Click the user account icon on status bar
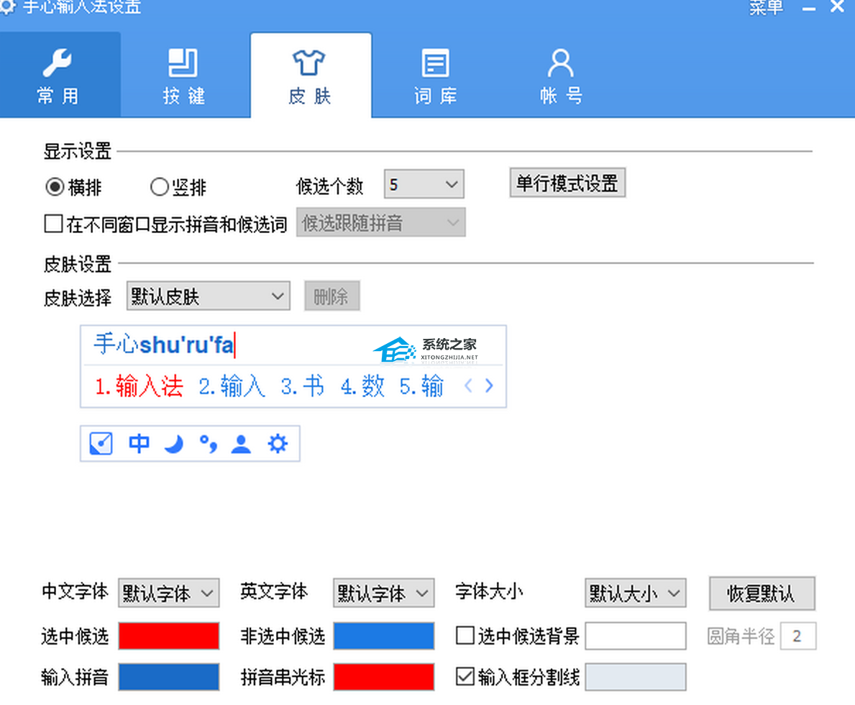This screenshot has height=705, width=855. tap(241, 444)
